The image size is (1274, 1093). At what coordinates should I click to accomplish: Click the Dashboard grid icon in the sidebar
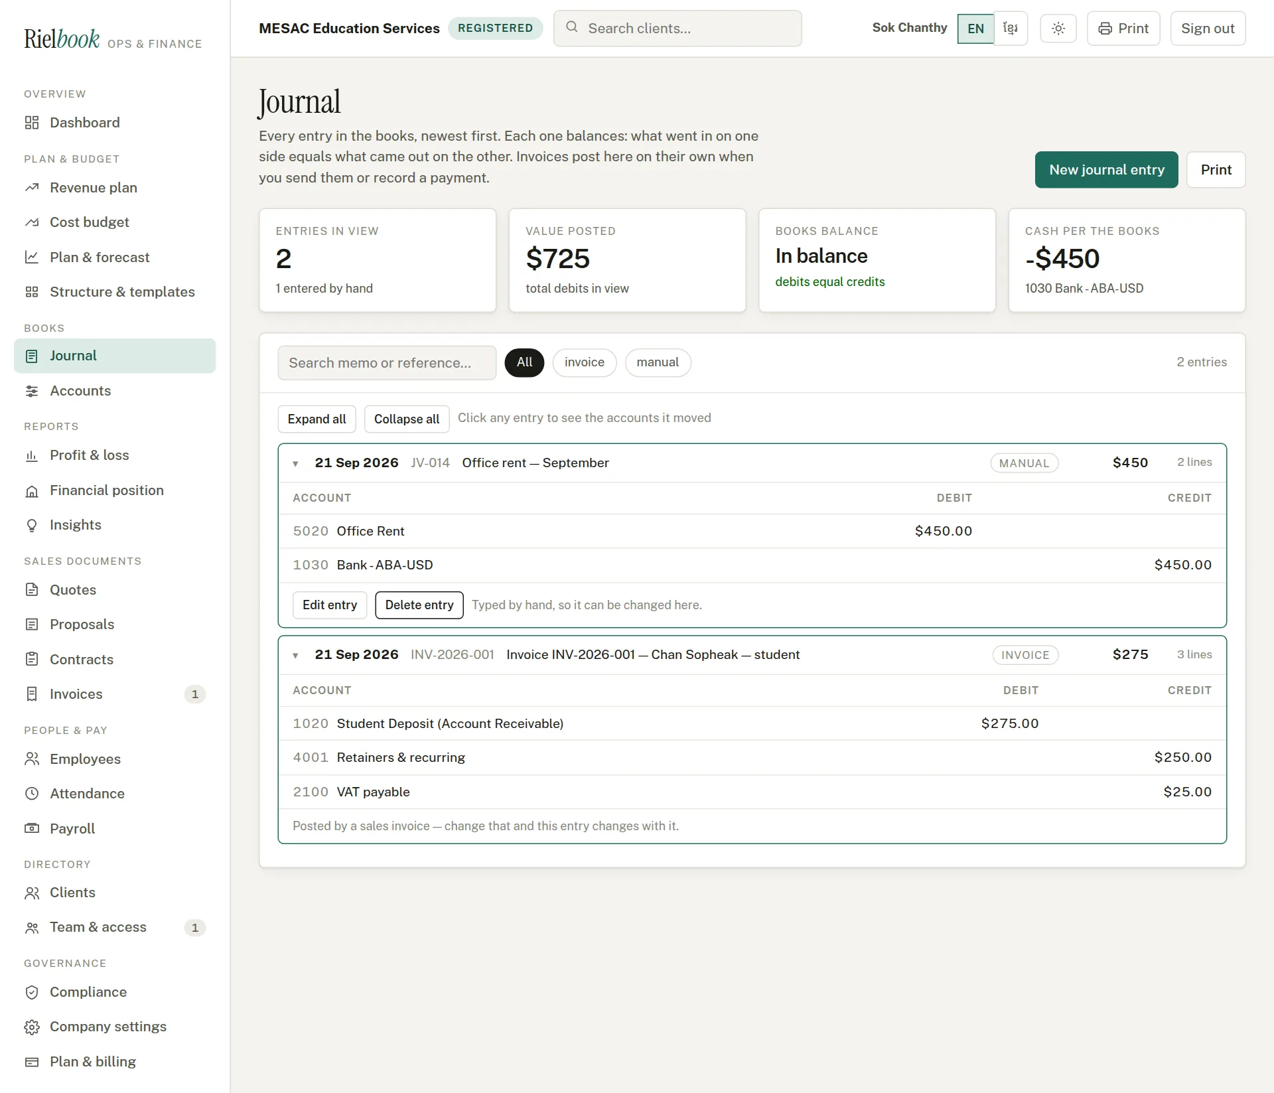32,123
